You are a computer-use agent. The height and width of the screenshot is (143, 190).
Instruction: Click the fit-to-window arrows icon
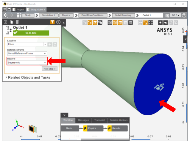coord(151,23)
